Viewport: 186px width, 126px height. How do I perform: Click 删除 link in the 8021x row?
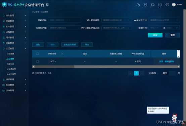coord(172,61)
